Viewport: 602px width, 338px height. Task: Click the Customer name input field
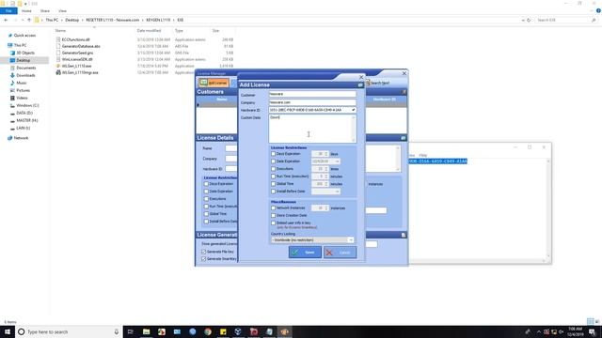point(312,94)
